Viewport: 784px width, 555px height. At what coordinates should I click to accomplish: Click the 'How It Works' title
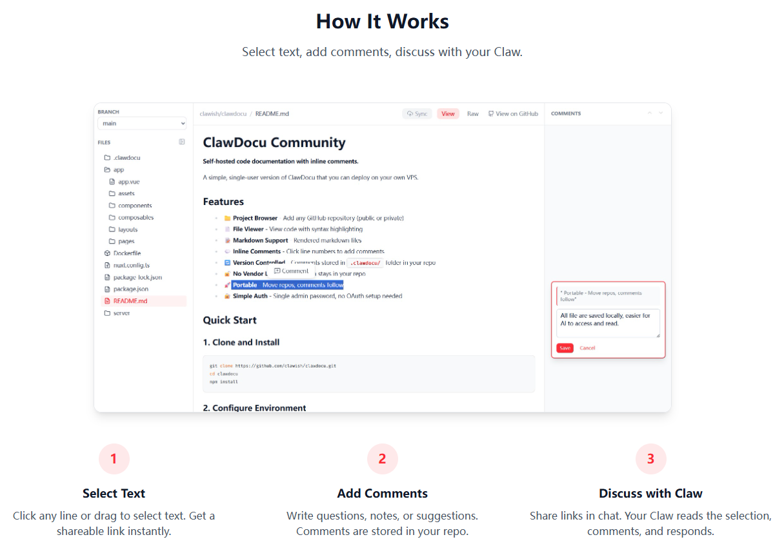point(383,21)
